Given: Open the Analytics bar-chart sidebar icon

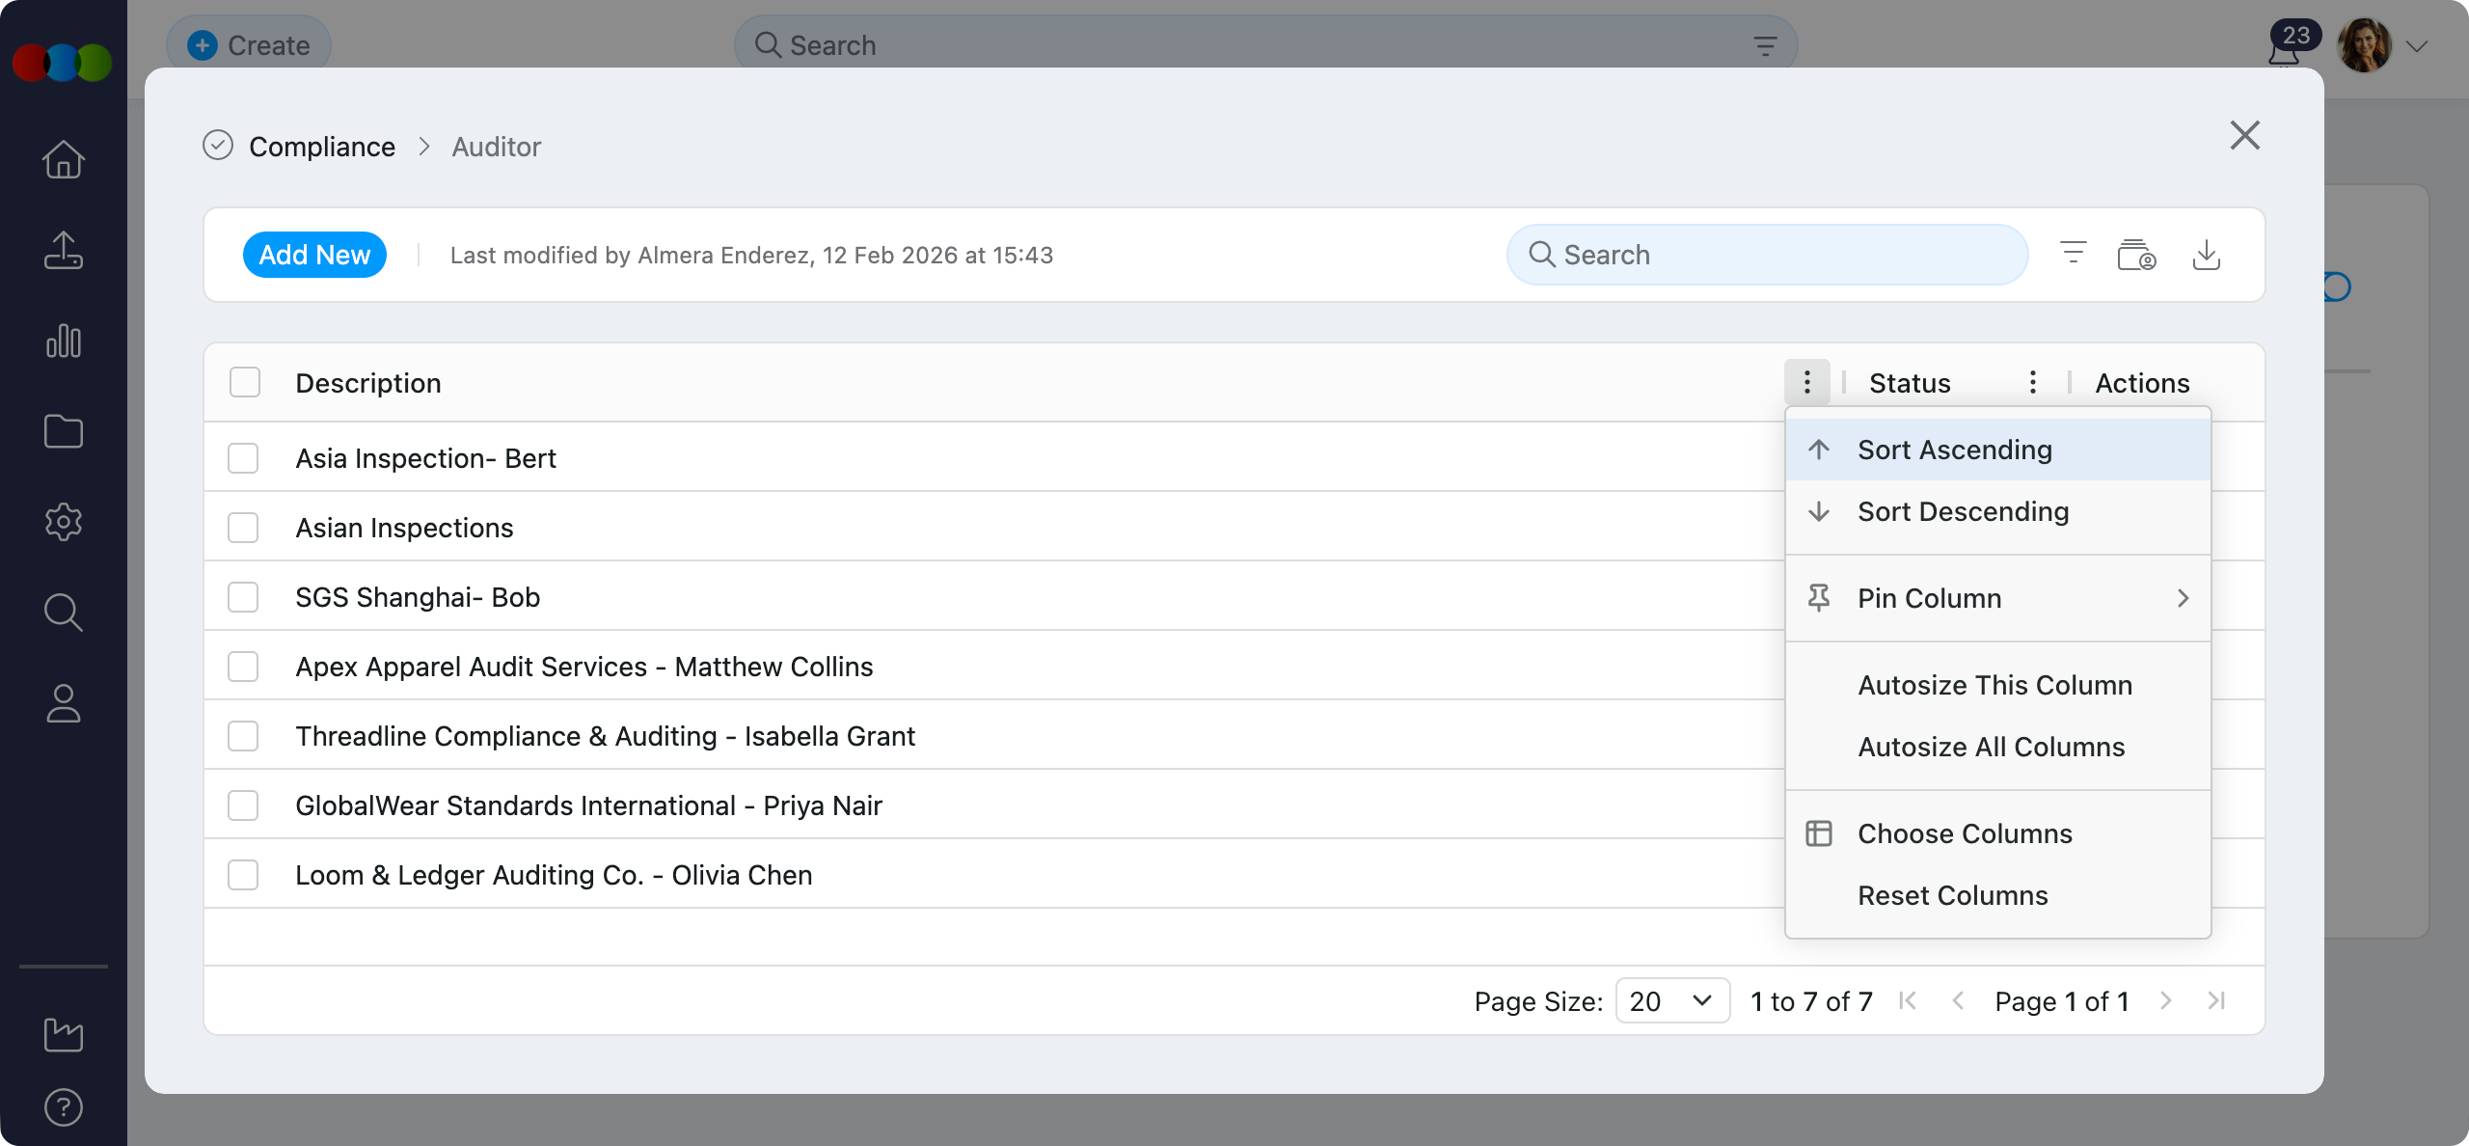Looking at the screenshot, I should (x=63, y=341).
